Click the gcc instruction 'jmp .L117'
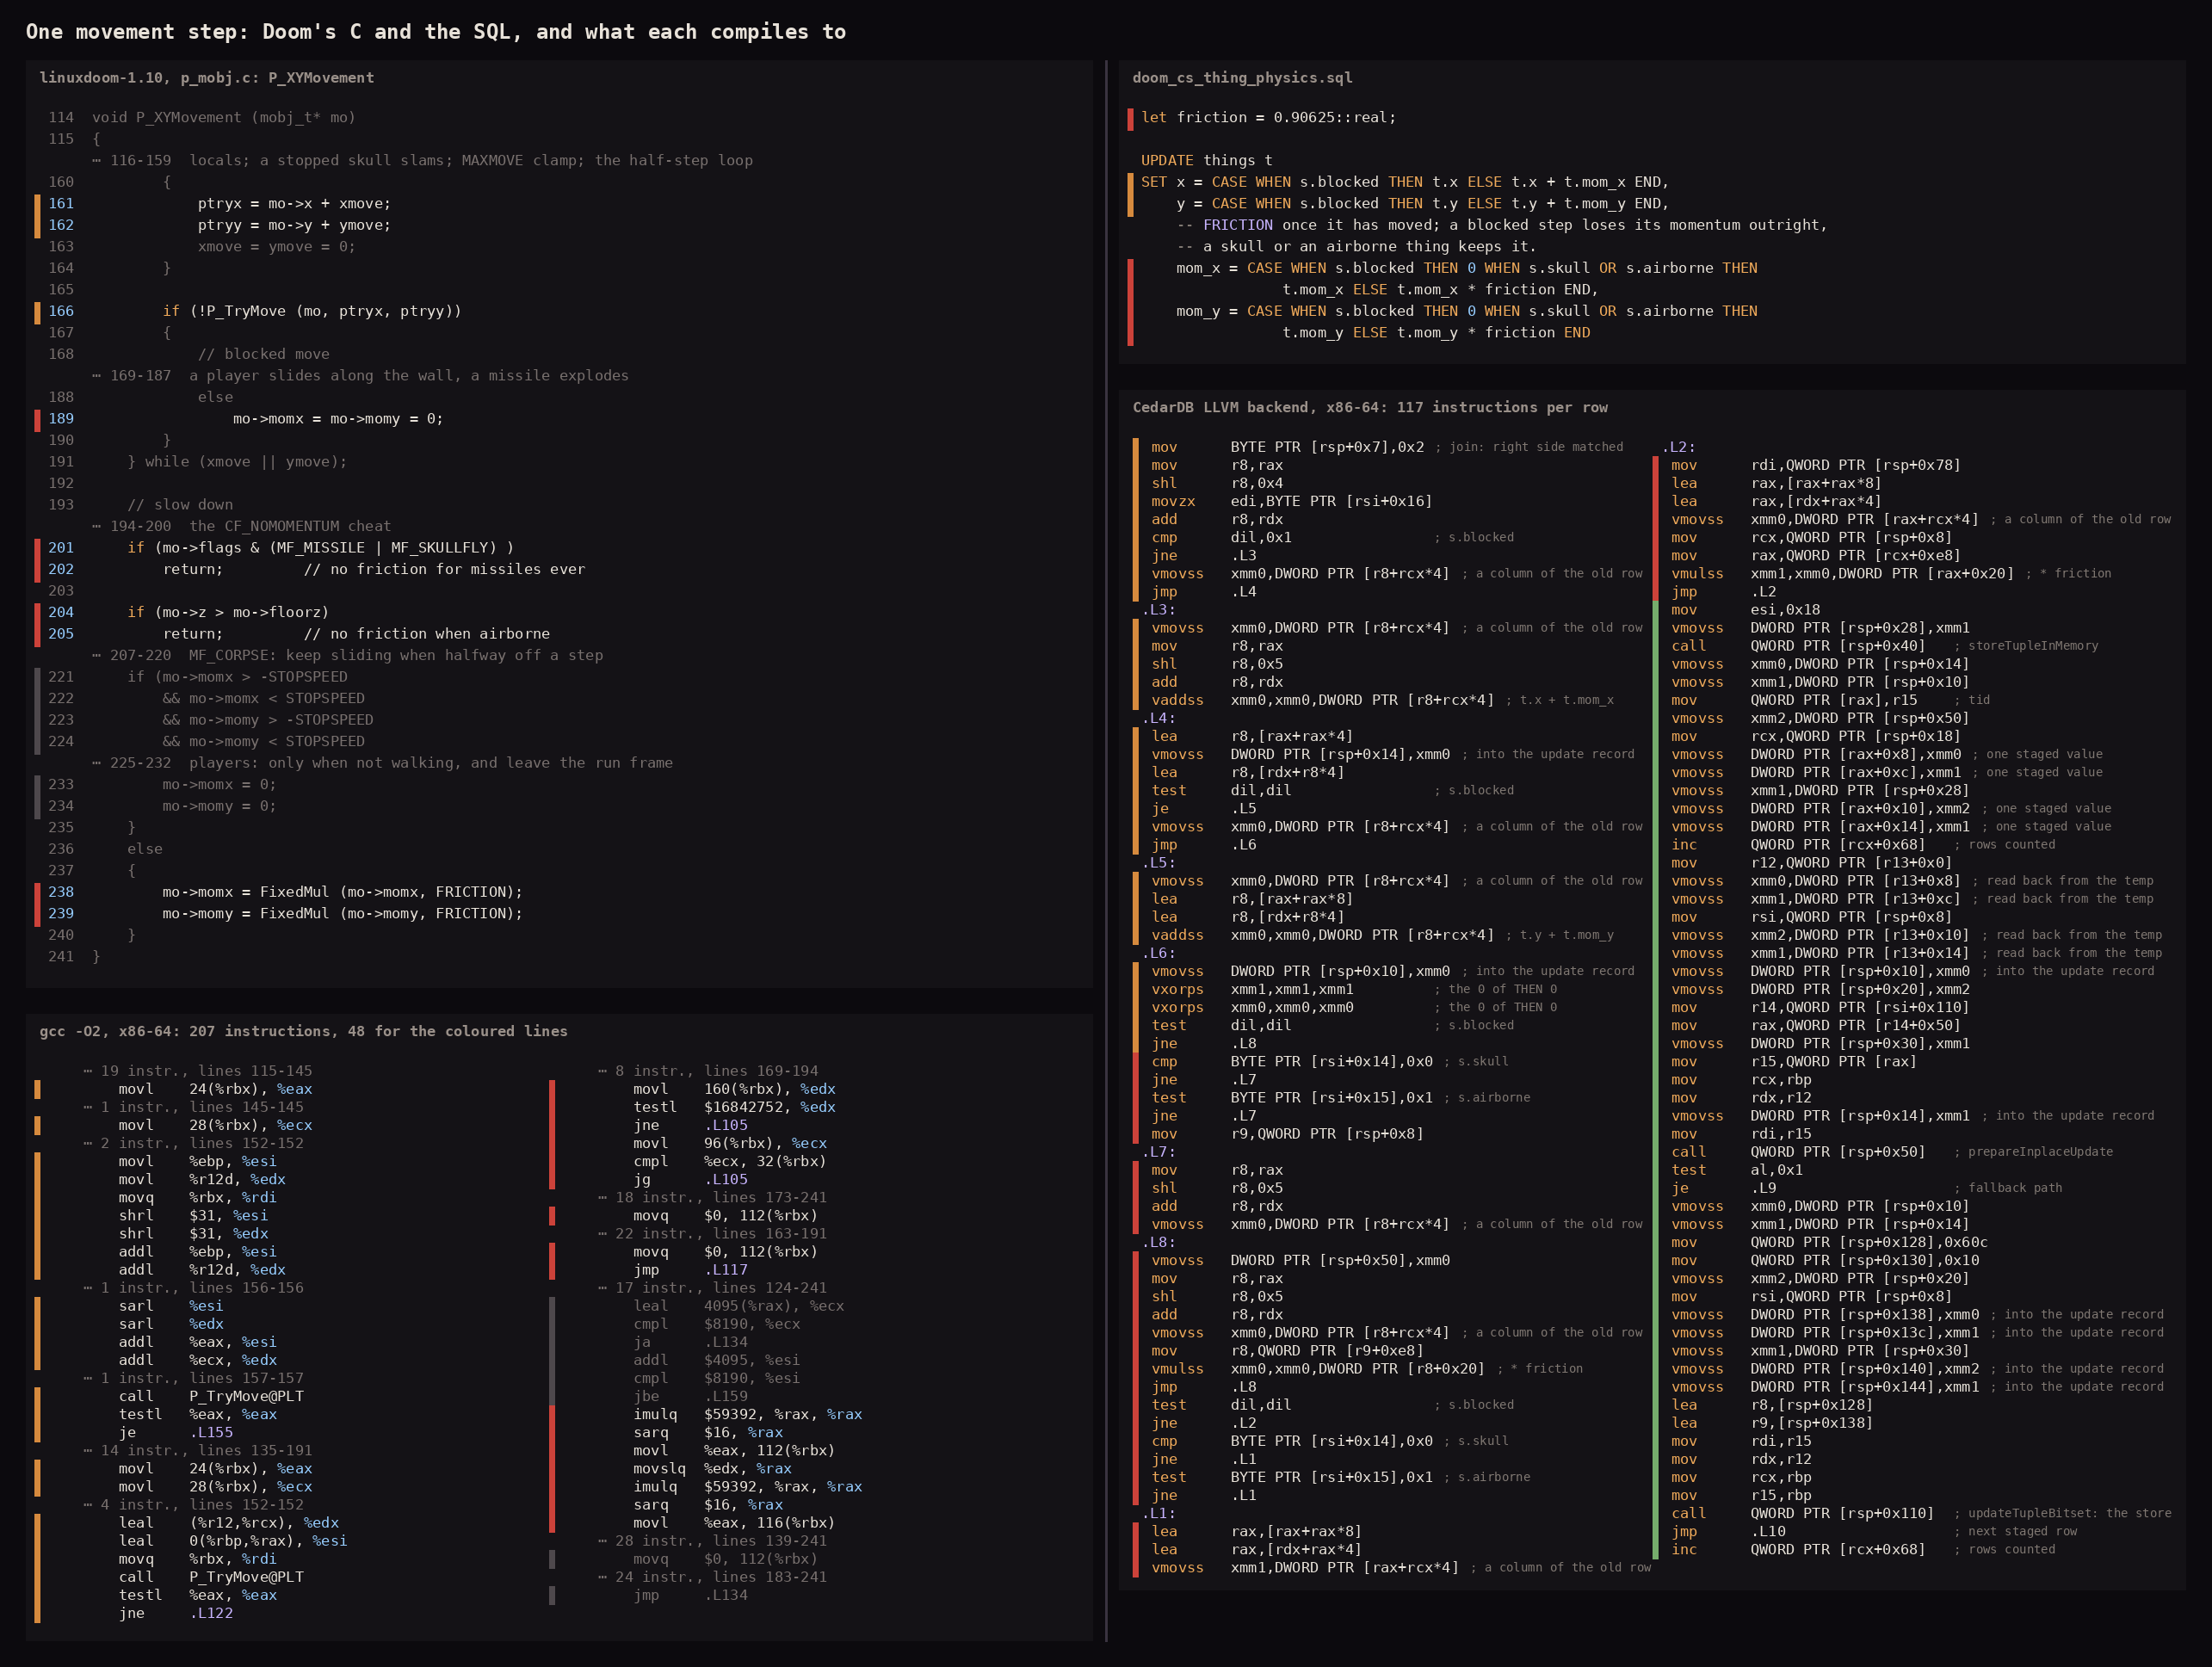The width and height of the screenshot is (2212, 1667). click(690, 1270)
